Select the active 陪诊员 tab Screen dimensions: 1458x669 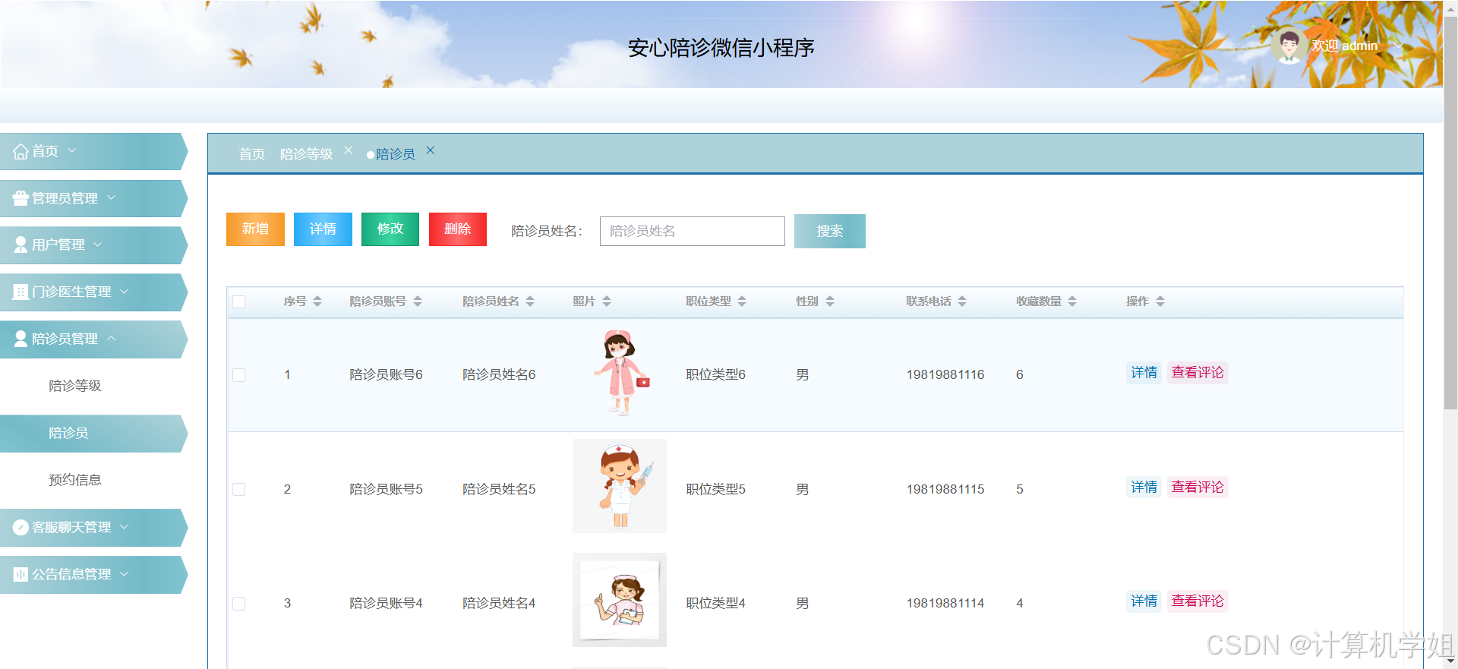click(x=396, y=154)
